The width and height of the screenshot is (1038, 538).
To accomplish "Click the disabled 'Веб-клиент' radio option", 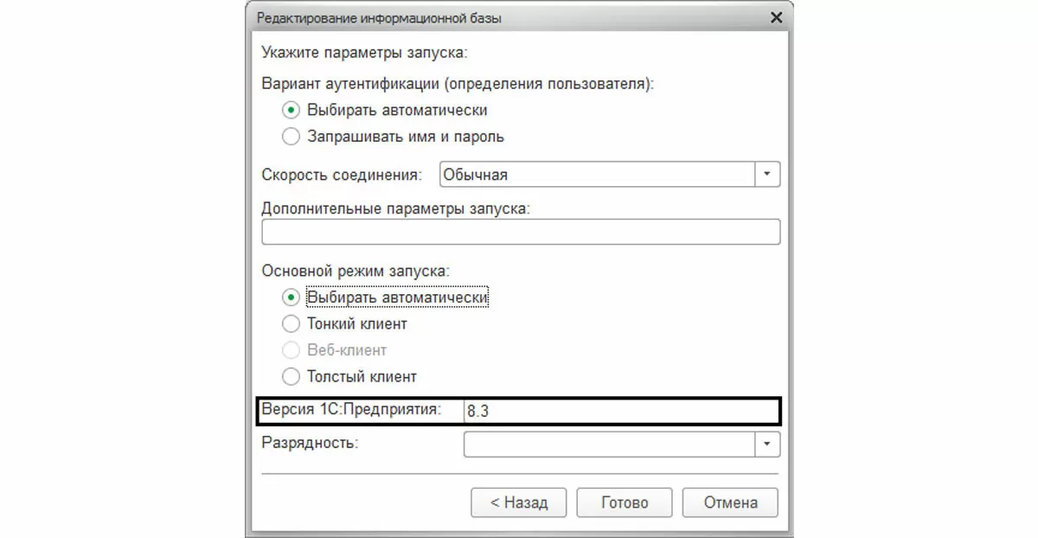I will [292, 350].
